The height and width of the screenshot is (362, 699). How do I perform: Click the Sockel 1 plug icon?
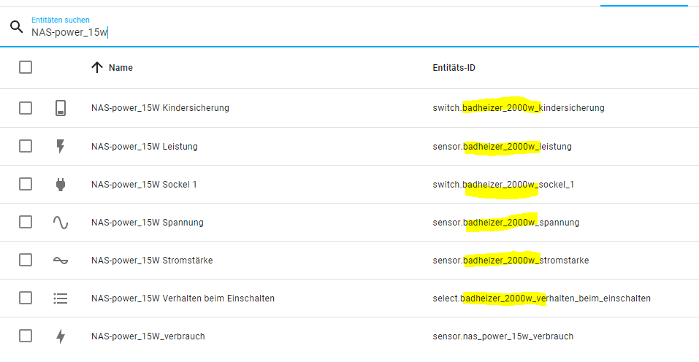(61, 184)
